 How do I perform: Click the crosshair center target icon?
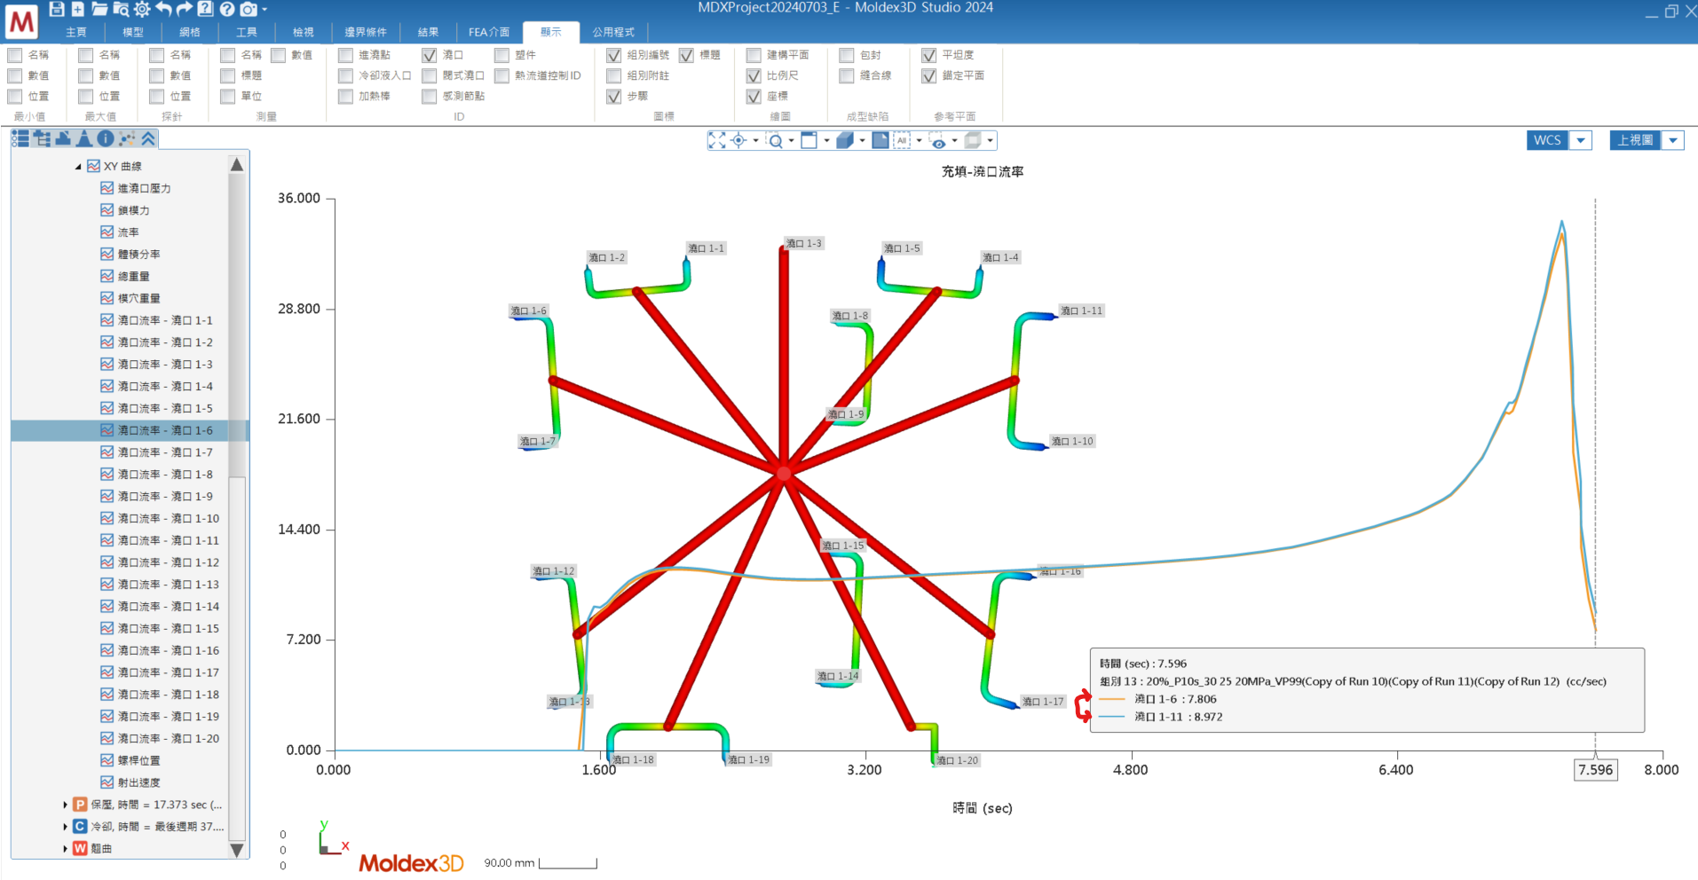click(738, 140)
